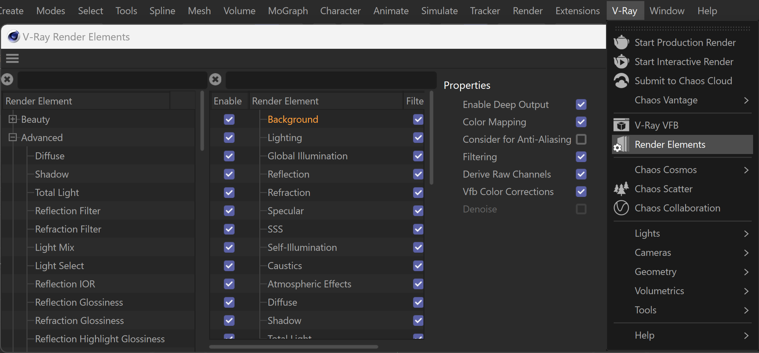Choose Start Interactive Render
Viewport: 759px width, 353px height.
pos(682,62)
